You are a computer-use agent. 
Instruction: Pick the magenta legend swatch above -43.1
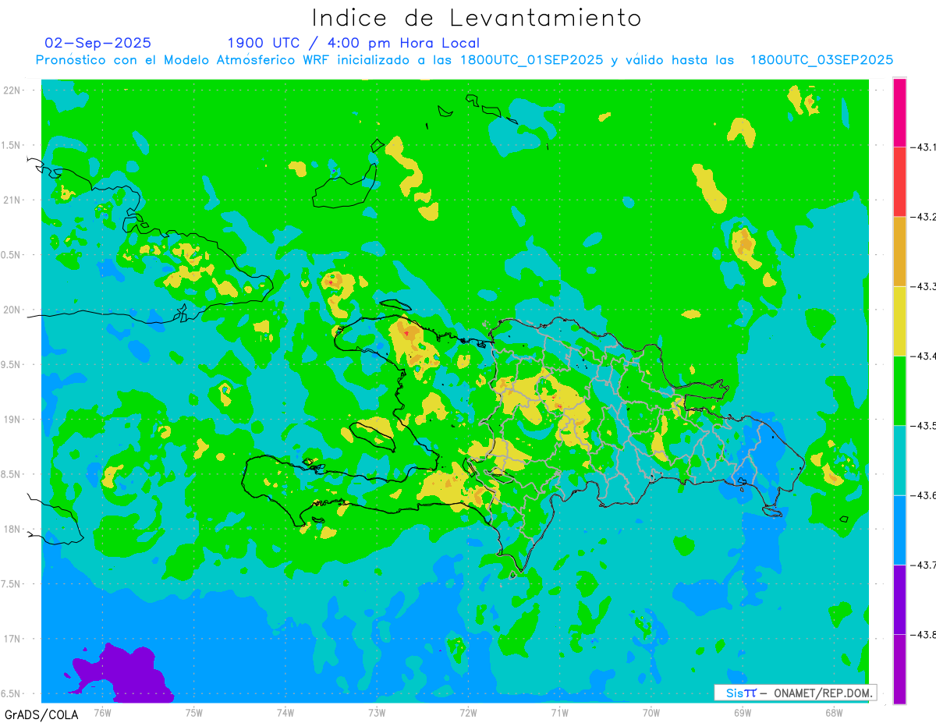[x=899, y=112]
